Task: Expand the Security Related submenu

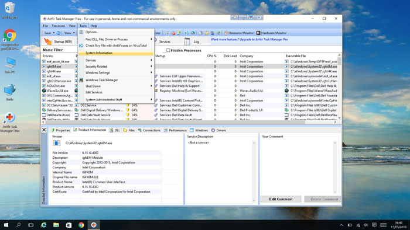Action: pos(116,67)
